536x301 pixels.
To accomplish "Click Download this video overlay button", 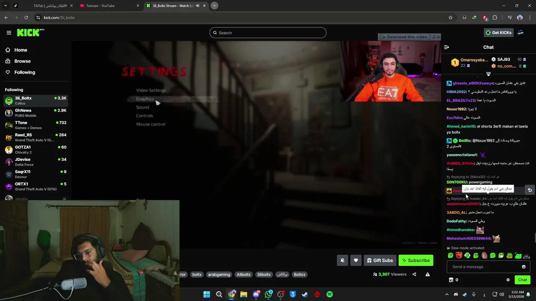I will 404,37.
